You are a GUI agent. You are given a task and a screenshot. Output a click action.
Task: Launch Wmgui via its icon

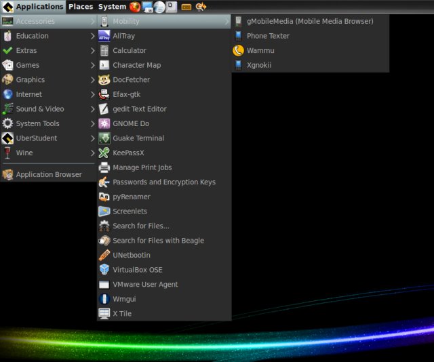click(104, 299)
